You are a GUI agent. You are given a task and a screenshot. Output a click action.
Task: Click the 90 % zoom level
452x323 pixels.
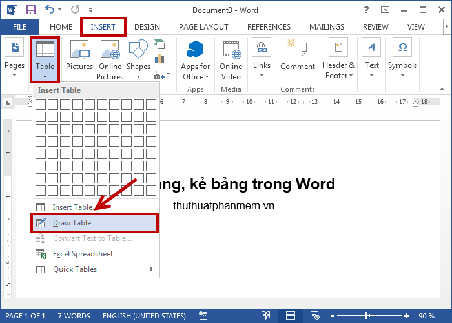[x=426, y=316]
